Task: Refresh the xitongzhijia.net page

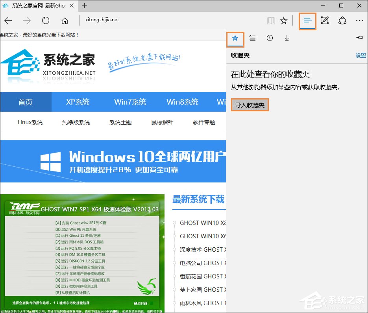Action: [x=46, y=20]
